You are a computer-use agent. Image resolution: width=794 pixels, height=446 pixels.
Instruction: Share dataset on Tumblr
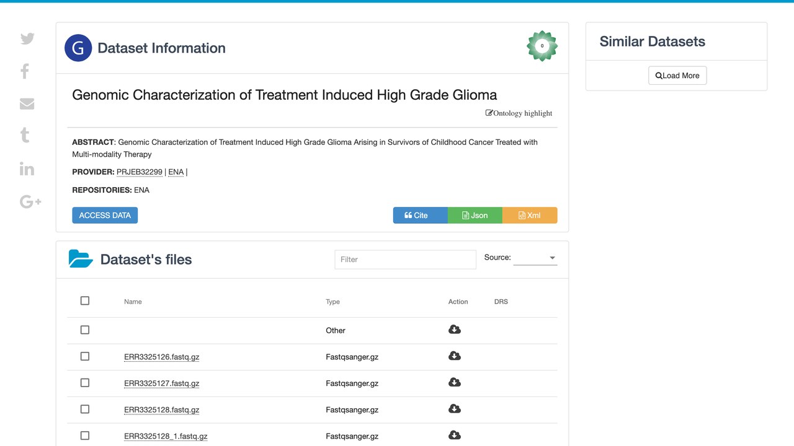point(25,135)
